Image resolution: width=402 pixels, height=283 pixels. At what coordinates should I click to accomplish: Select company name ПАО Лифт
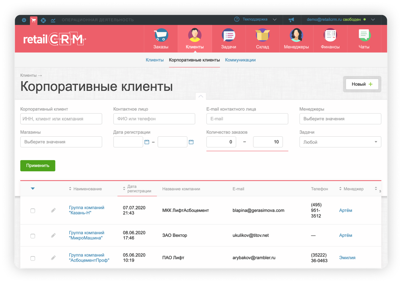pyautogui.click(x=173, y=258)
